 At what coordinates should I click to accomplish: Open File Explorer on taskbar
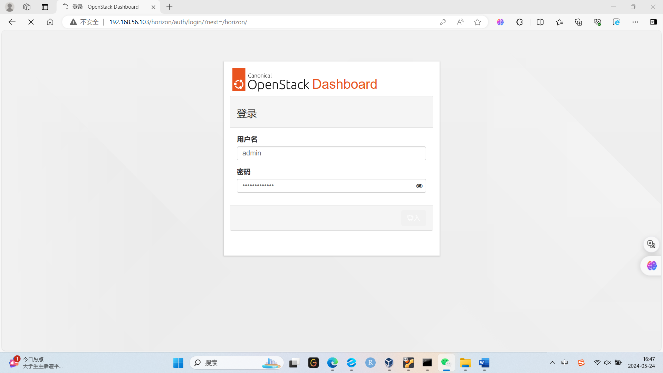click(x=465, y=363)
